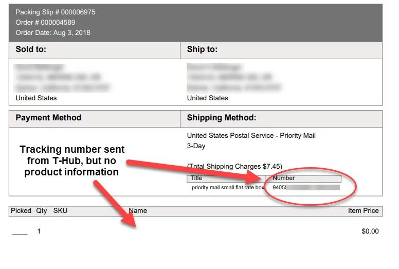Click the SKU column header

pyautogui.click(x=60, y=210)
